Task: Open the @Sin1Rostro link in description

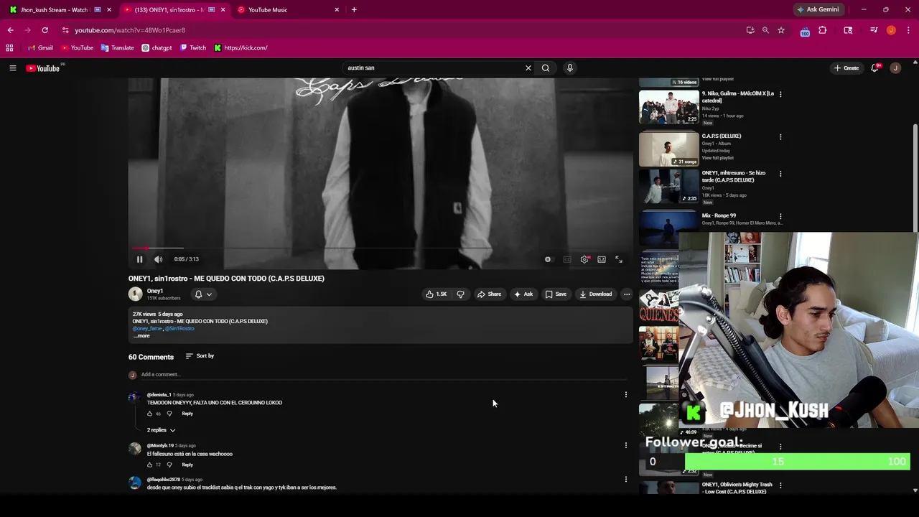Action: pos(179,328)
